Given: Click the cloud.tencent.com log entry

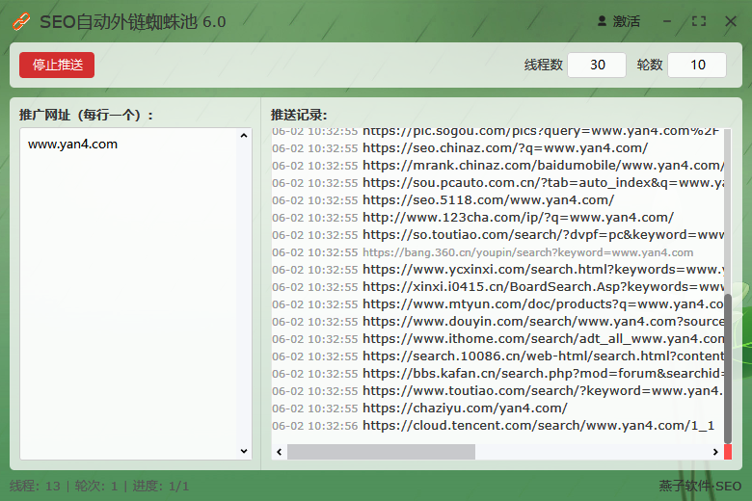Looking at the screenshot, I should [x=539, y=426].
